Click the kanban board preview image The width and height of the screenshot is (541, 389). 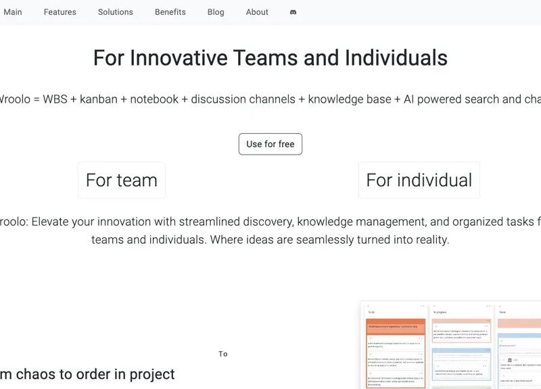[451, 345]
